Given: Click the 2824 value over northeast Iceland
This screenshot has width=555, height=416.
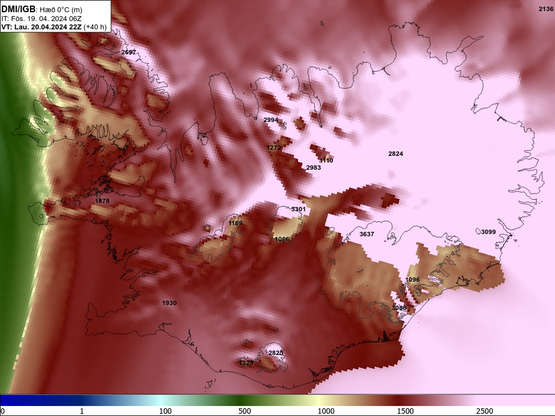Looking at the screenshot, I should (396, 154).
